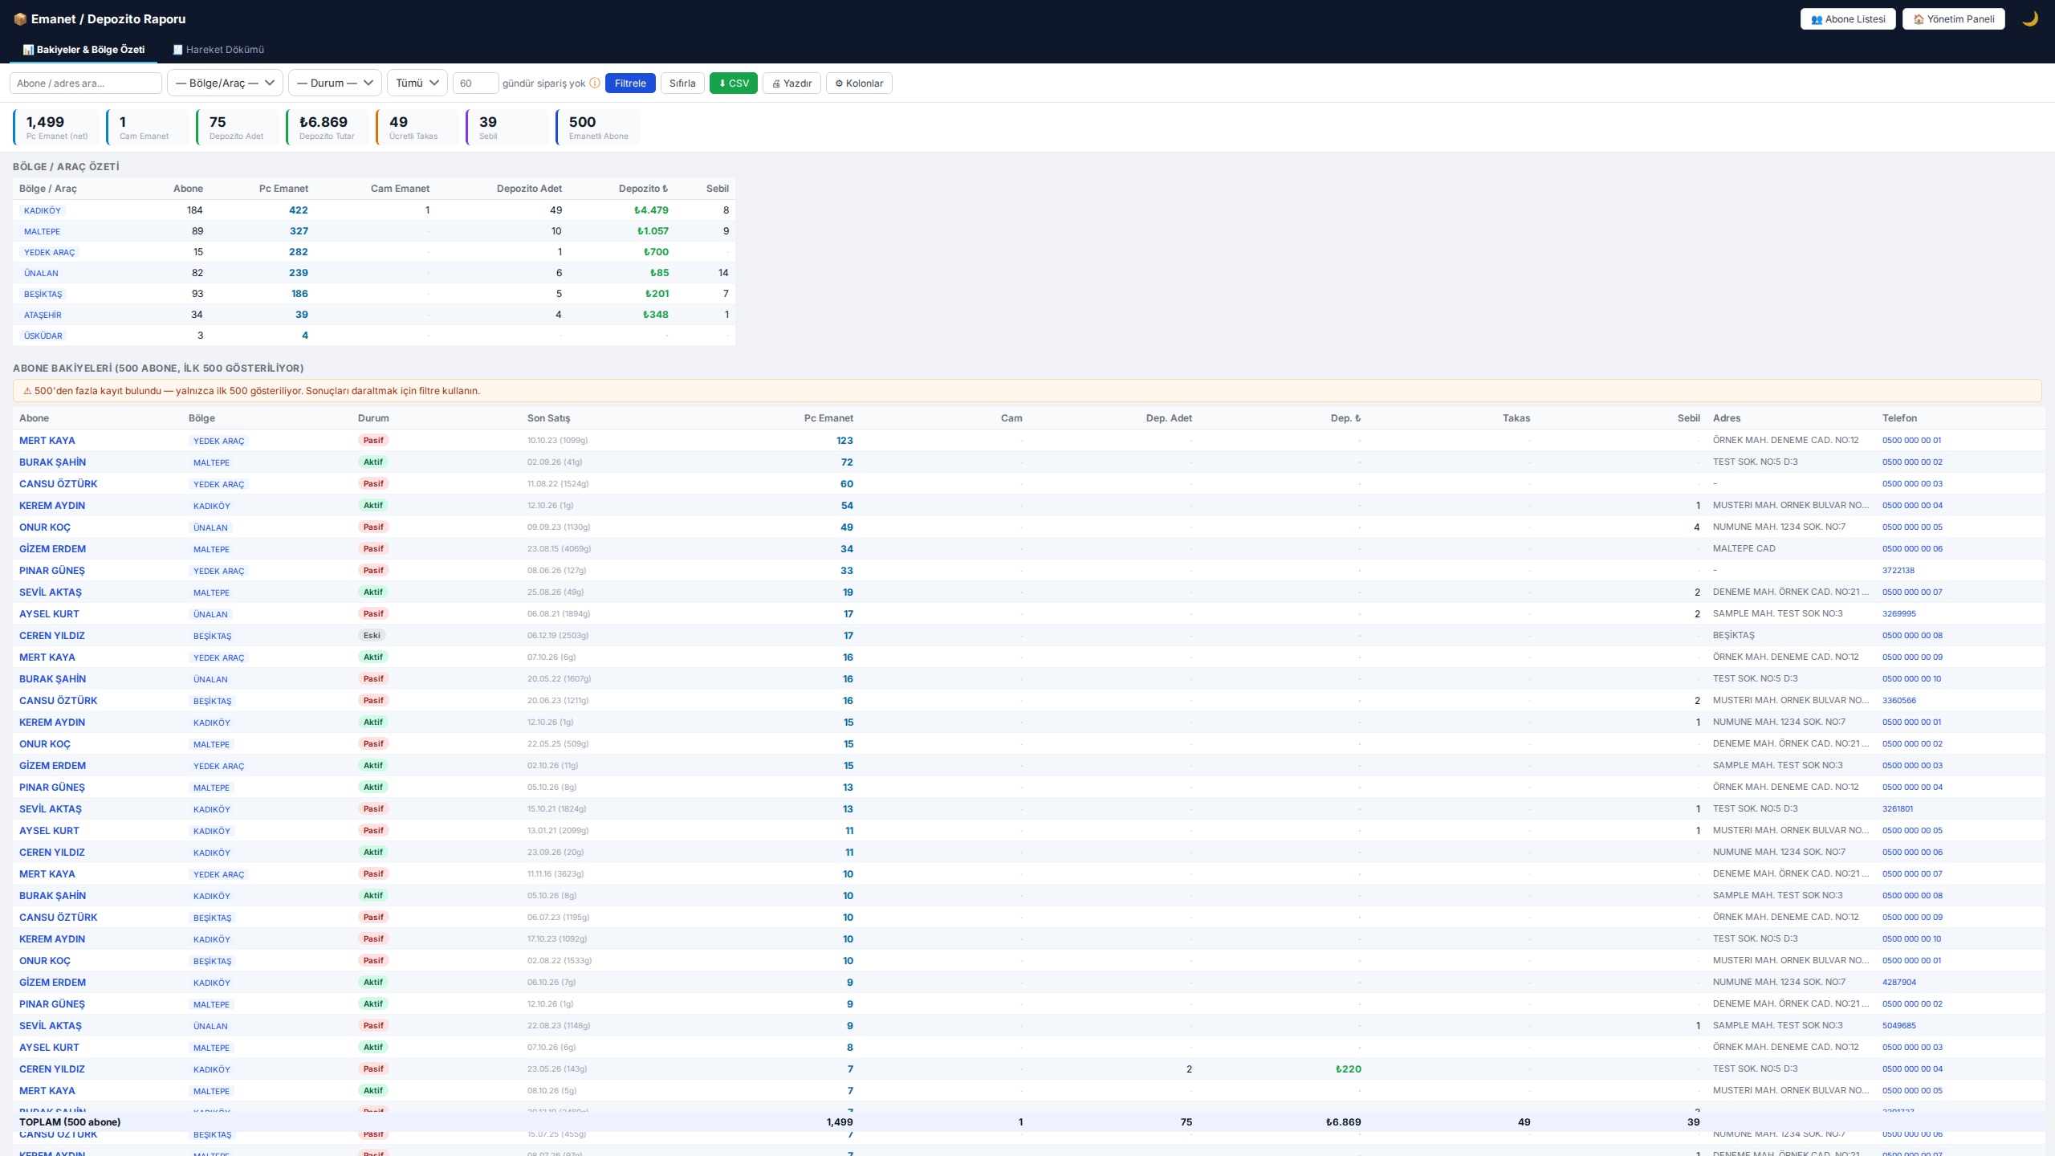Click the Emanetli Abone 500 card

[x=597, y=127]
